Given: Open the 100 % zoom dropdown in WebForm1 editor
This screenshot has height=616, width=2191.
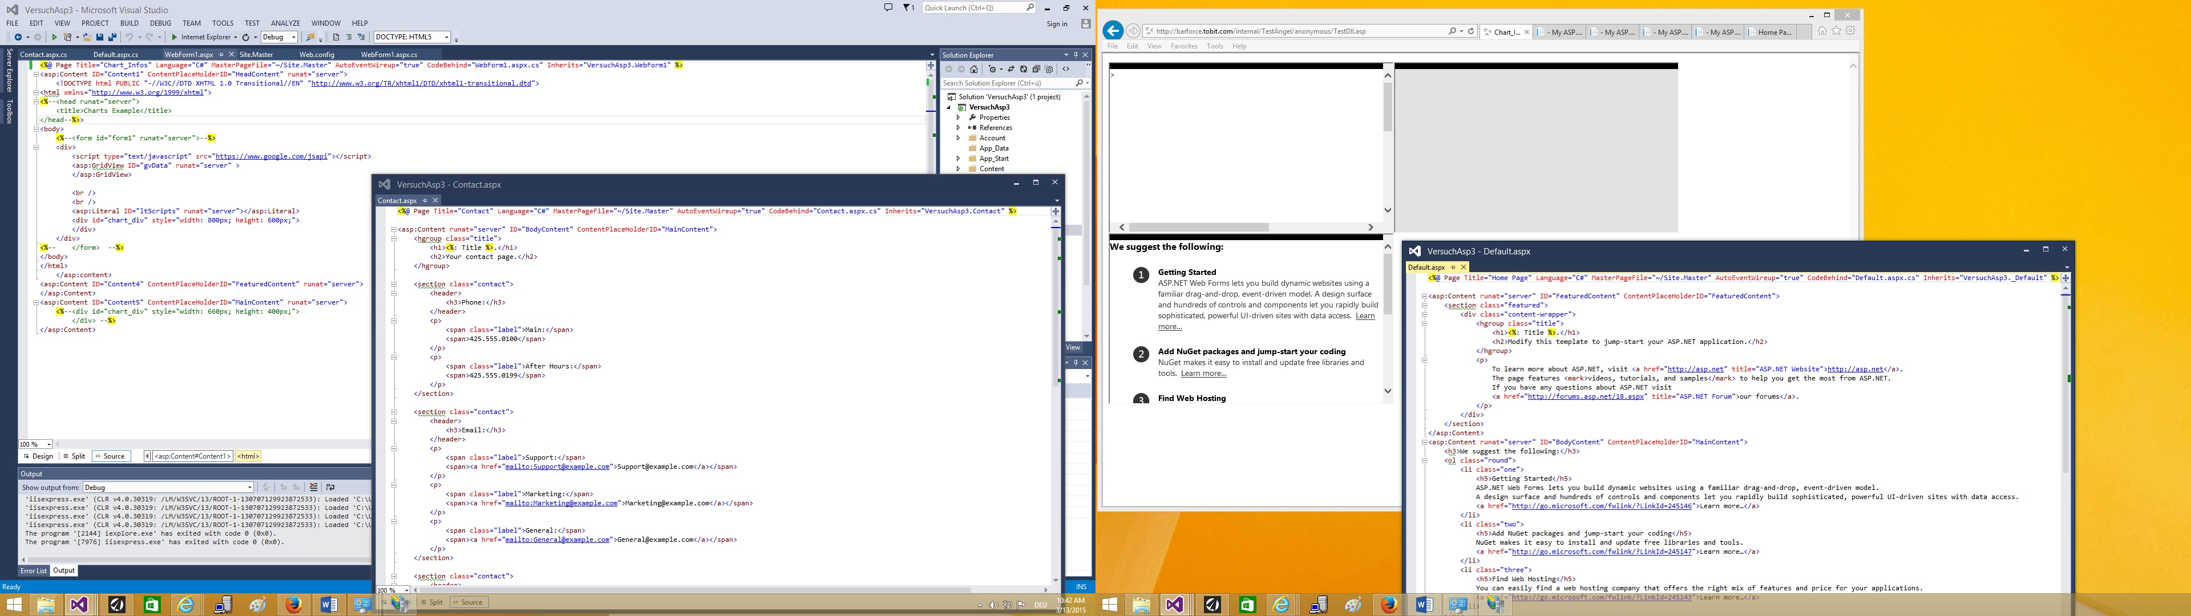Looking at the screenshot, I should (35, 444).
